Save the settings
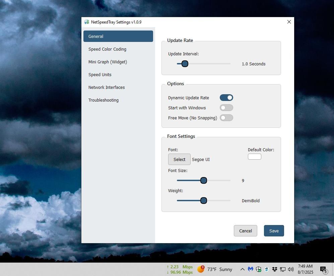This screenshot has width=334, height=276. (x=274, y=231)
